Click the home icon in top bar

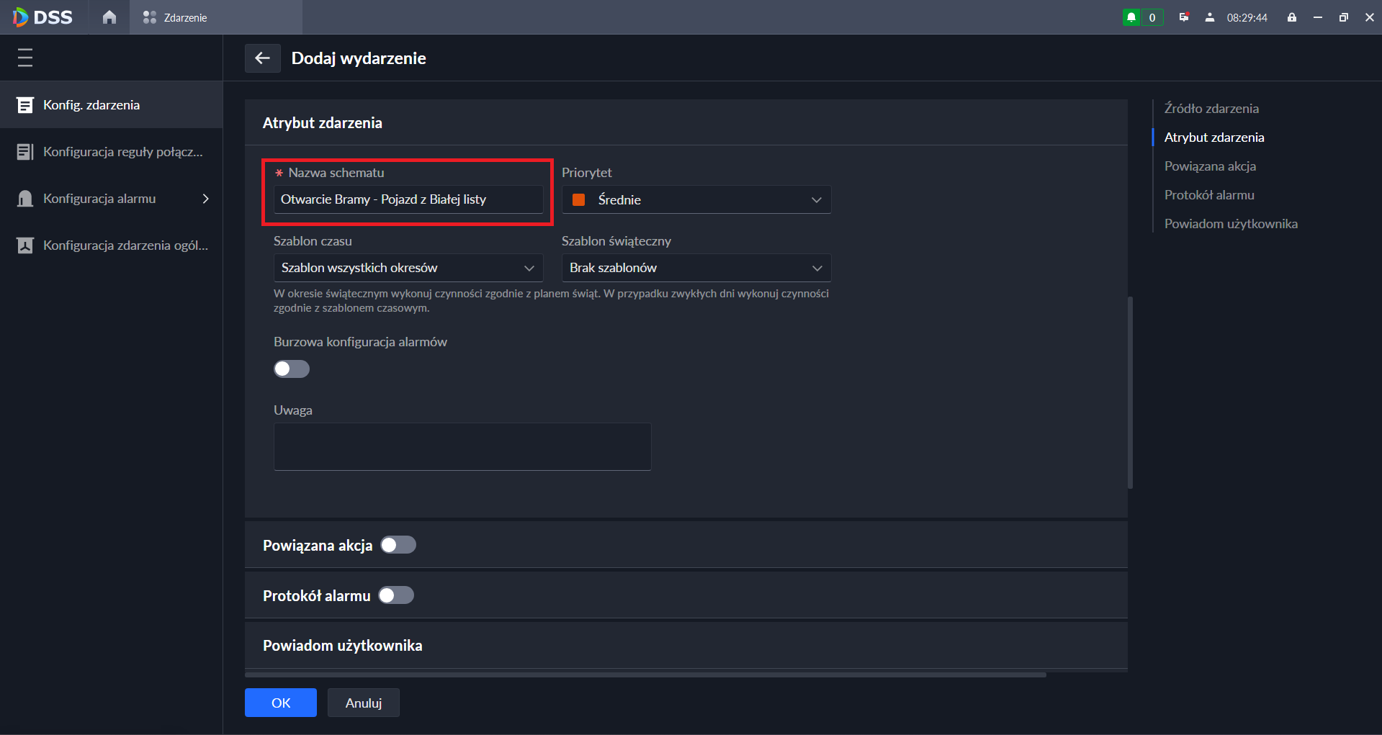point(109,17)
